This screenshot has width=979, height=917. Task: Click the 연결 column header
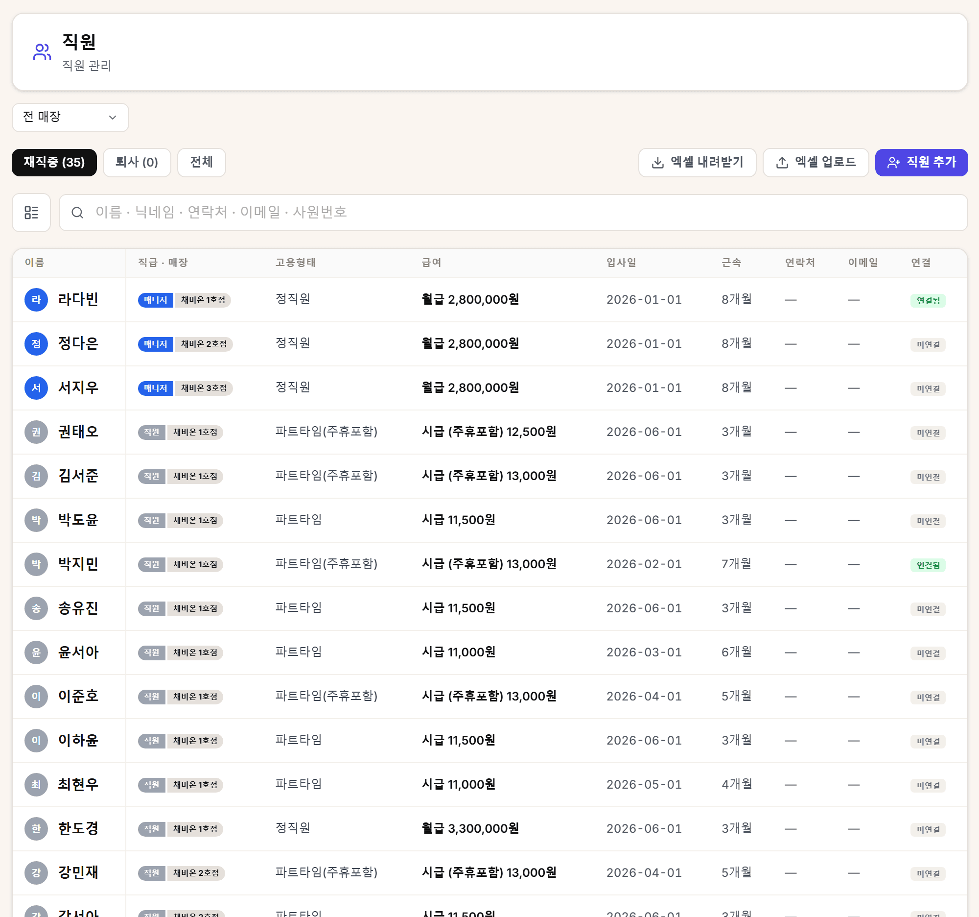(x=921, y=263)
